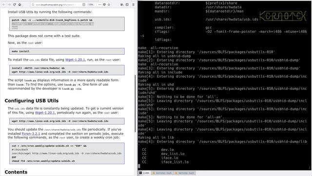Go back in the browser history
Image resolution: width=312 pixels, height=176 pixels.
(x=4, y=4)
